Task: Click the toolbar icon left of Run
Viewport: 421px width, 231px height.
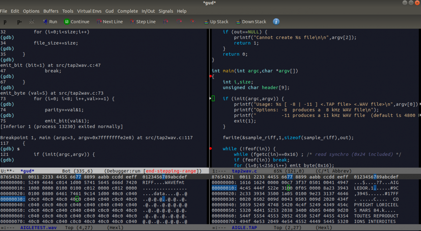Action: 32,22
